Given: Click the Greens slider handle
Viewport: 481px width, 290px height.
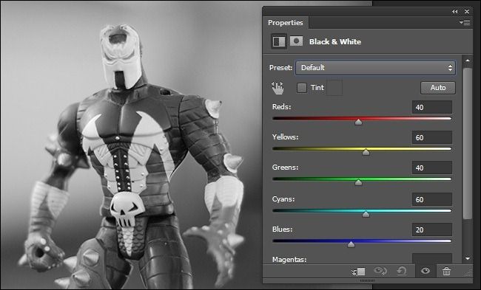Looking at the screenshot, I should coord(358,182).
